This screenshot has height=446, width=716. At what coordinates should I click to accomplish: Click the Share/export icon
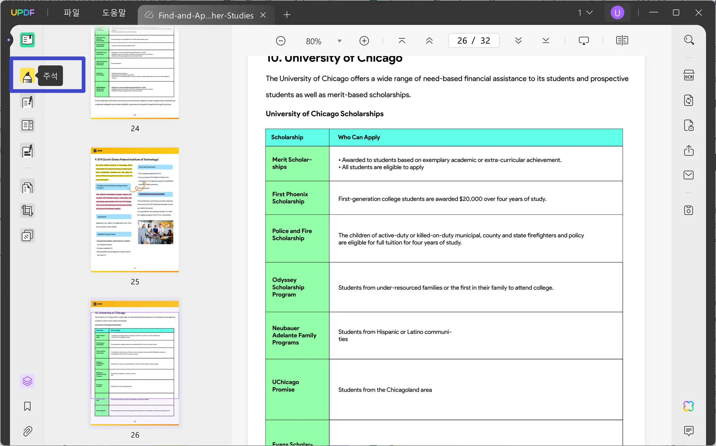click(x=689, y=150)
